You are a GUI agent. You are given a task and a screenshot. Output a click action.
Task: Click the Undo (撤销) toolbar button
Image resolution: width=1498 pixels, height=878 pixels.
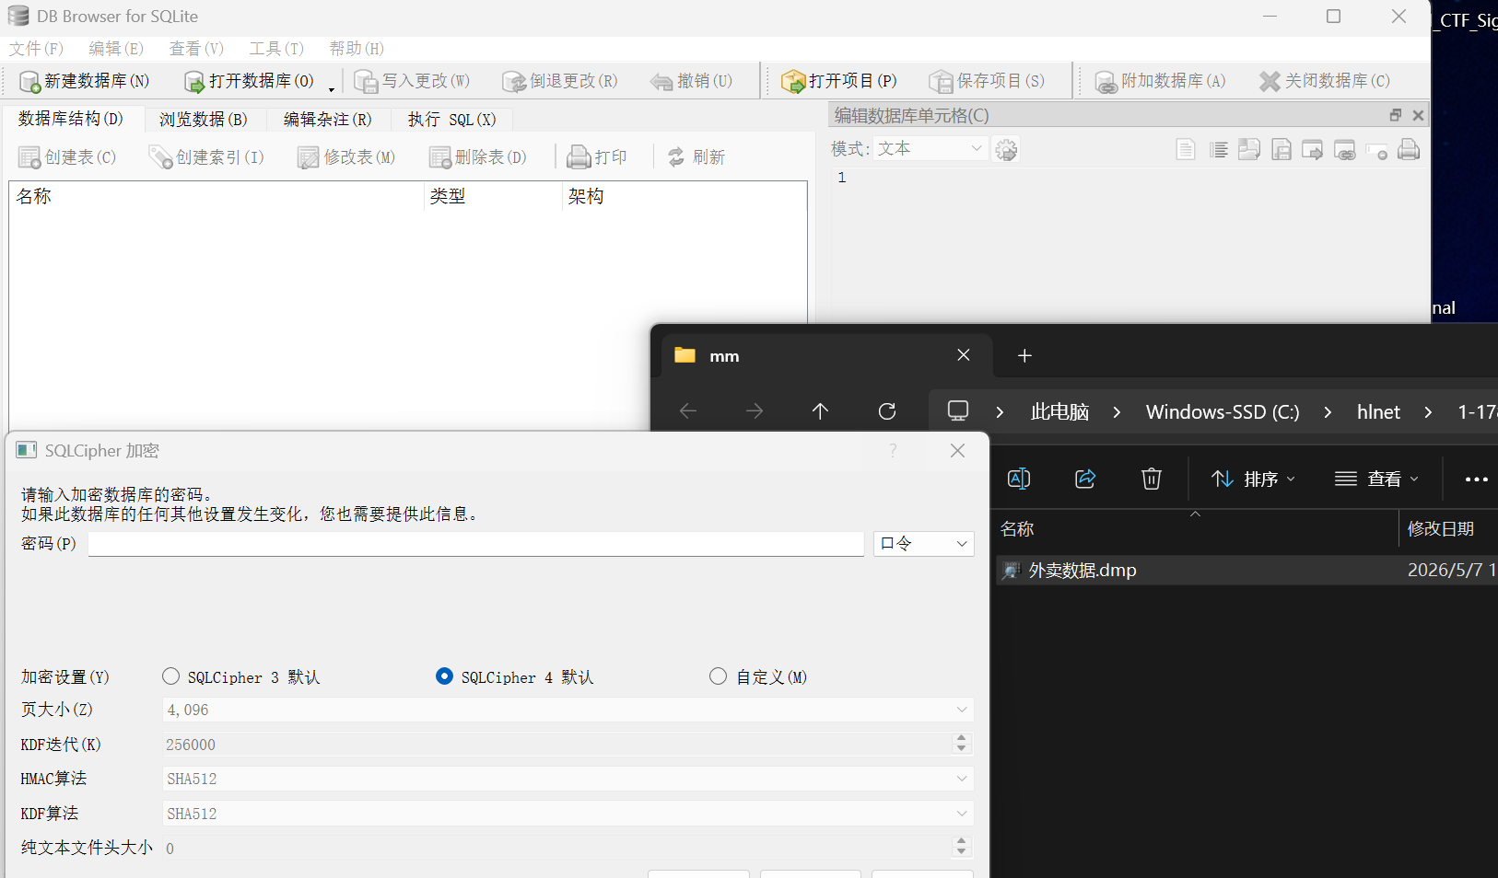(691, 81)
